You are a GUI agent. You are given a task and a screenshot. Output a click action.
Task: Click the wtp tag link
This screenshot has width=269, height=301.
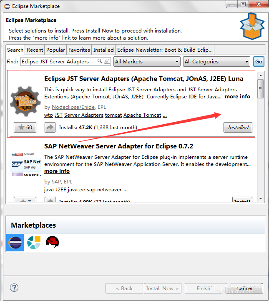(48, 115)
